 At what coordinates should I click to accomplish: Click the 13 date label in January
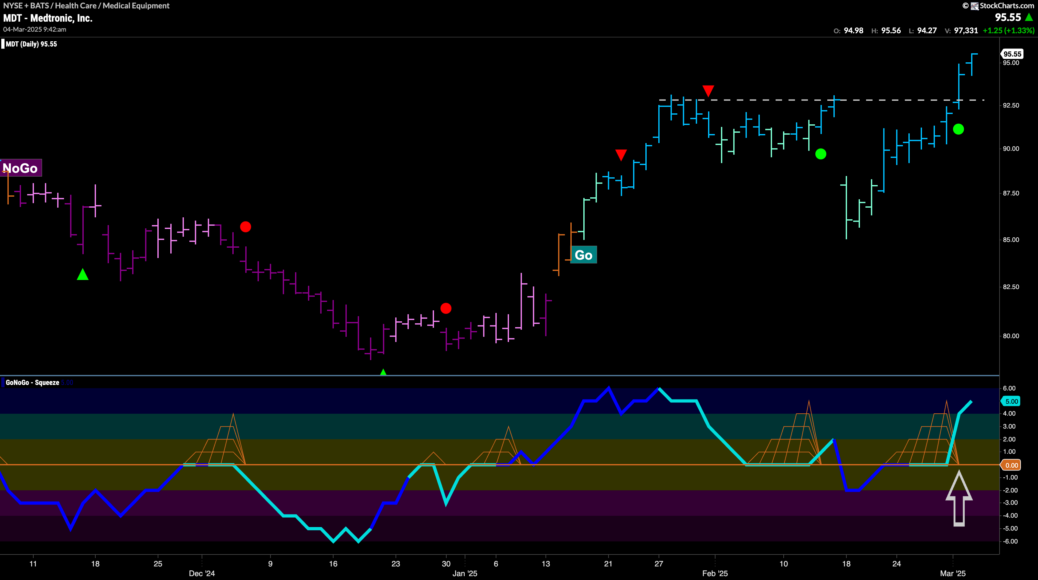pos(545,564)
